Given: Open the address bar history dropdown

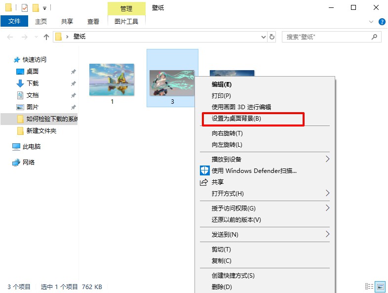Looking at the screenshot, I should click(263, 37).
